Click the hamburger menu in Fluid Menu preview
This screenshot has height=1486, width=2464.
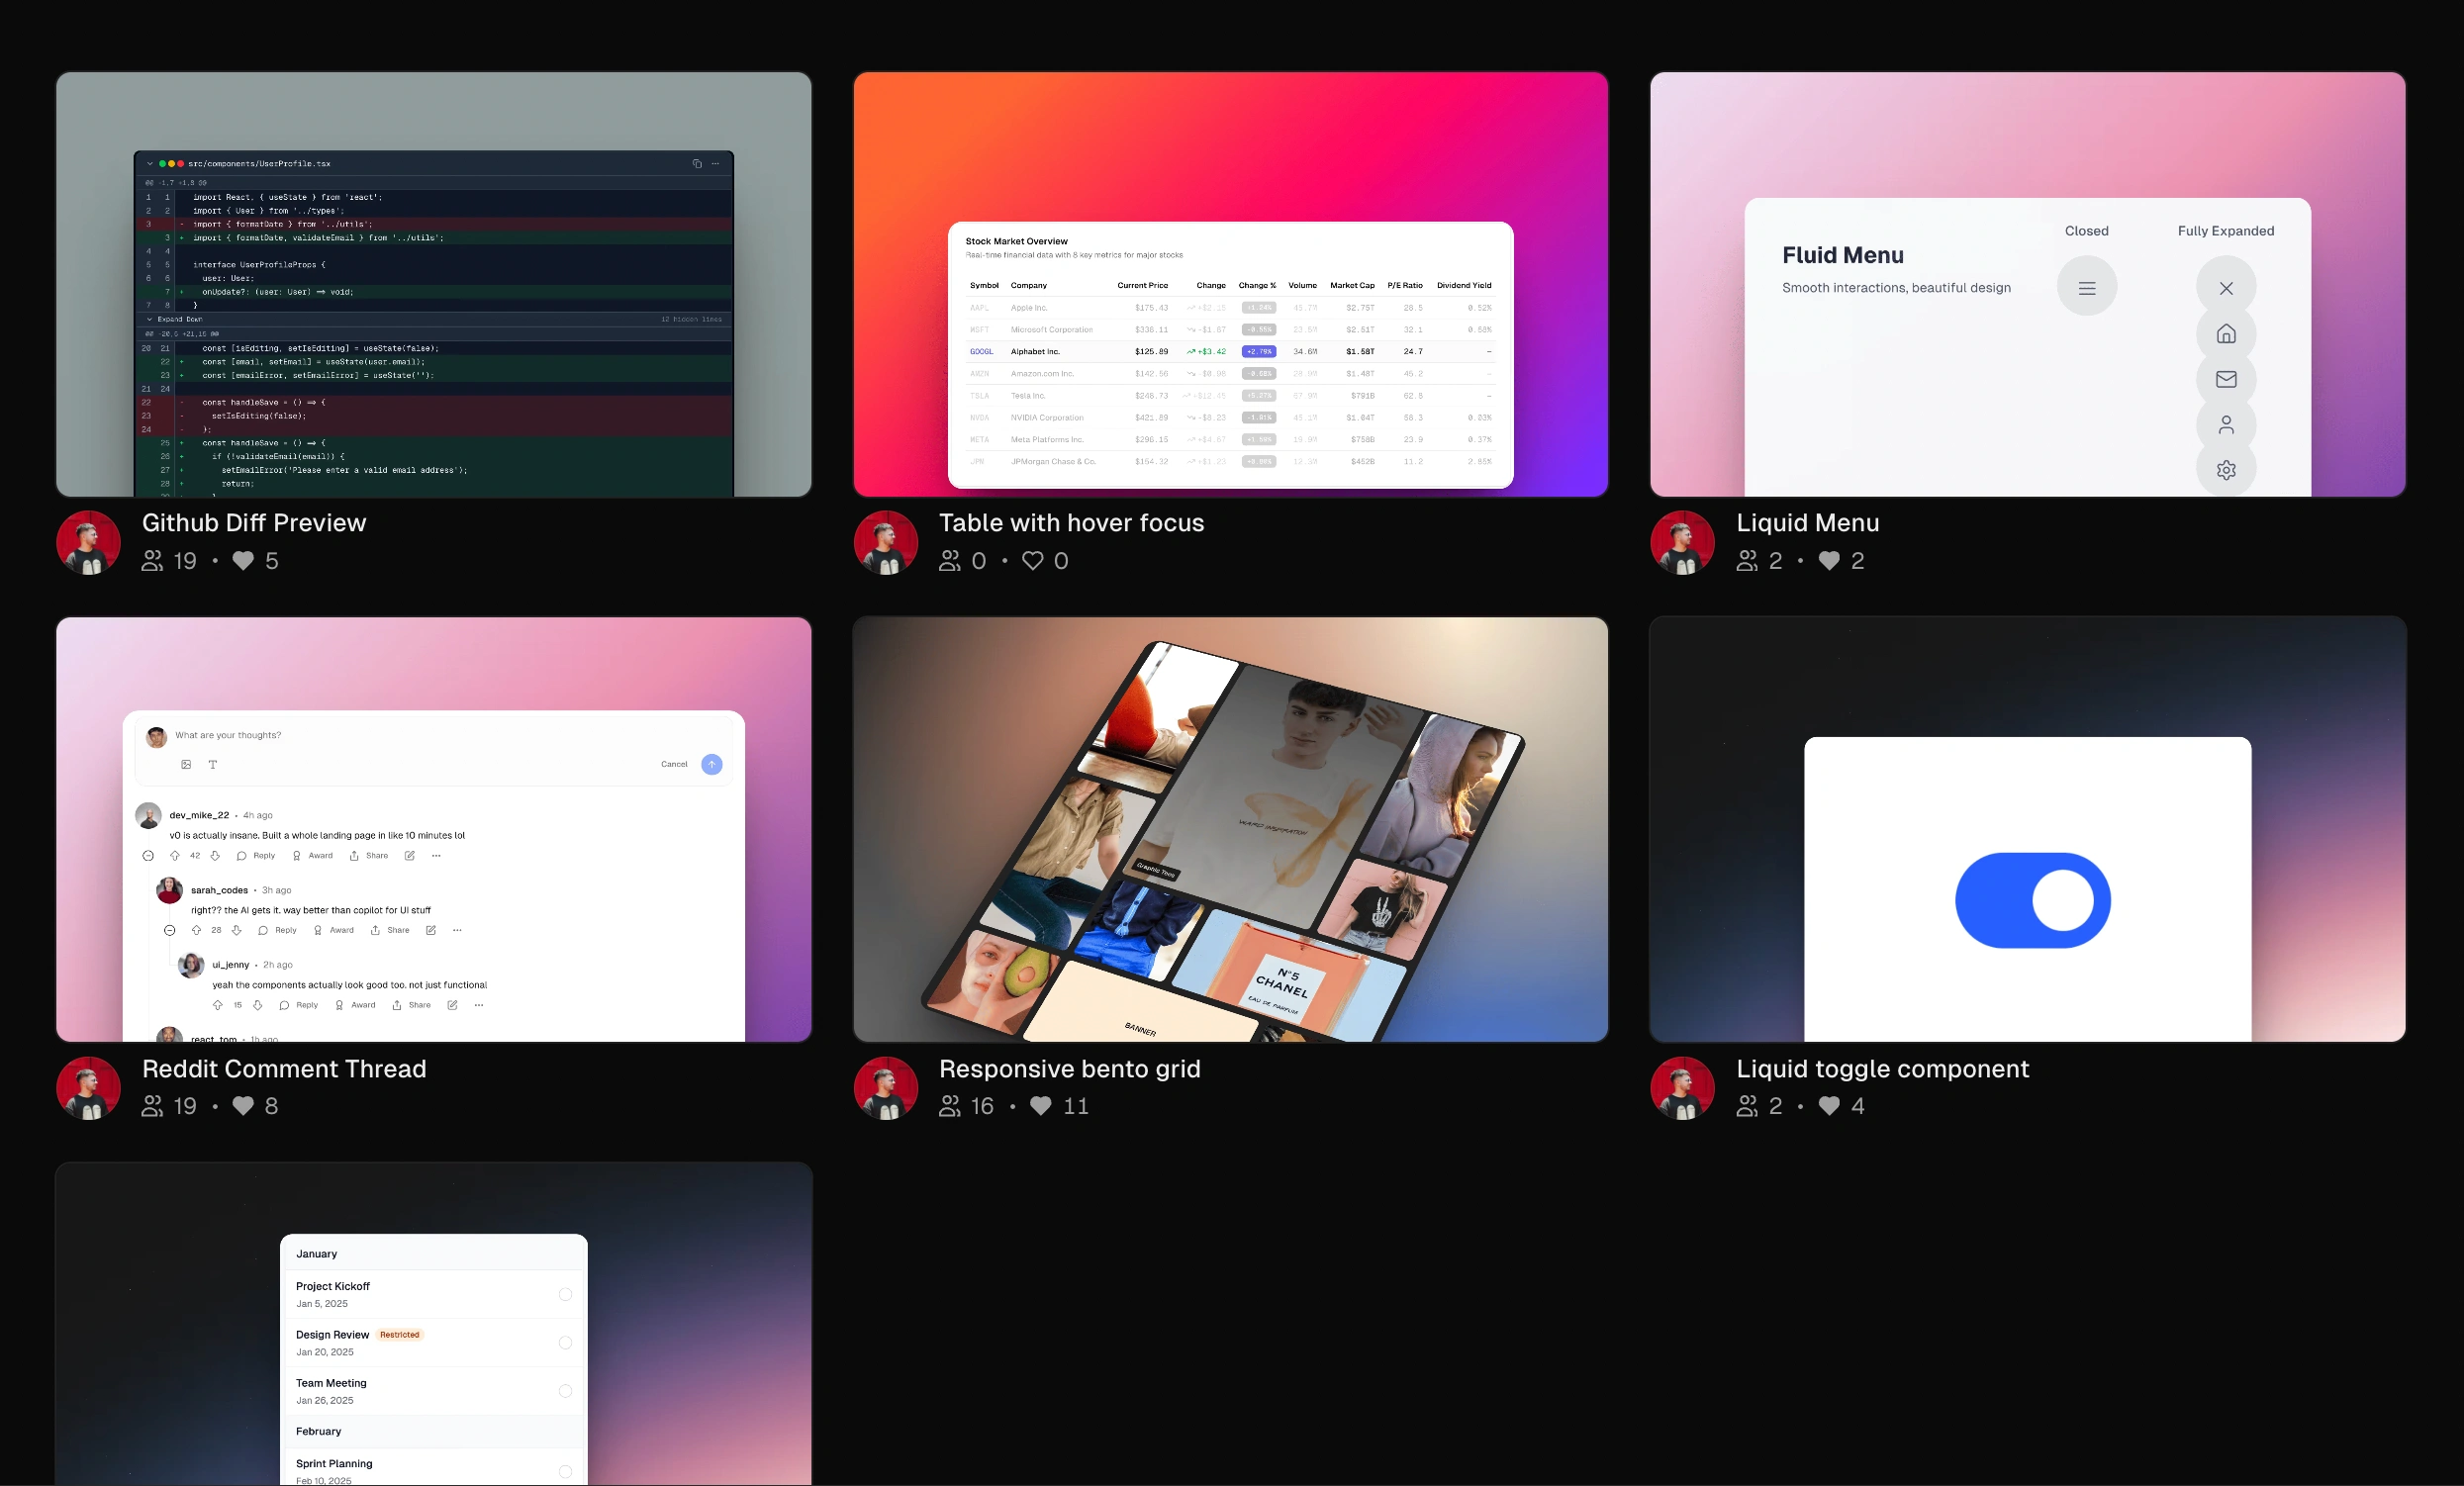click(2086, 288)
